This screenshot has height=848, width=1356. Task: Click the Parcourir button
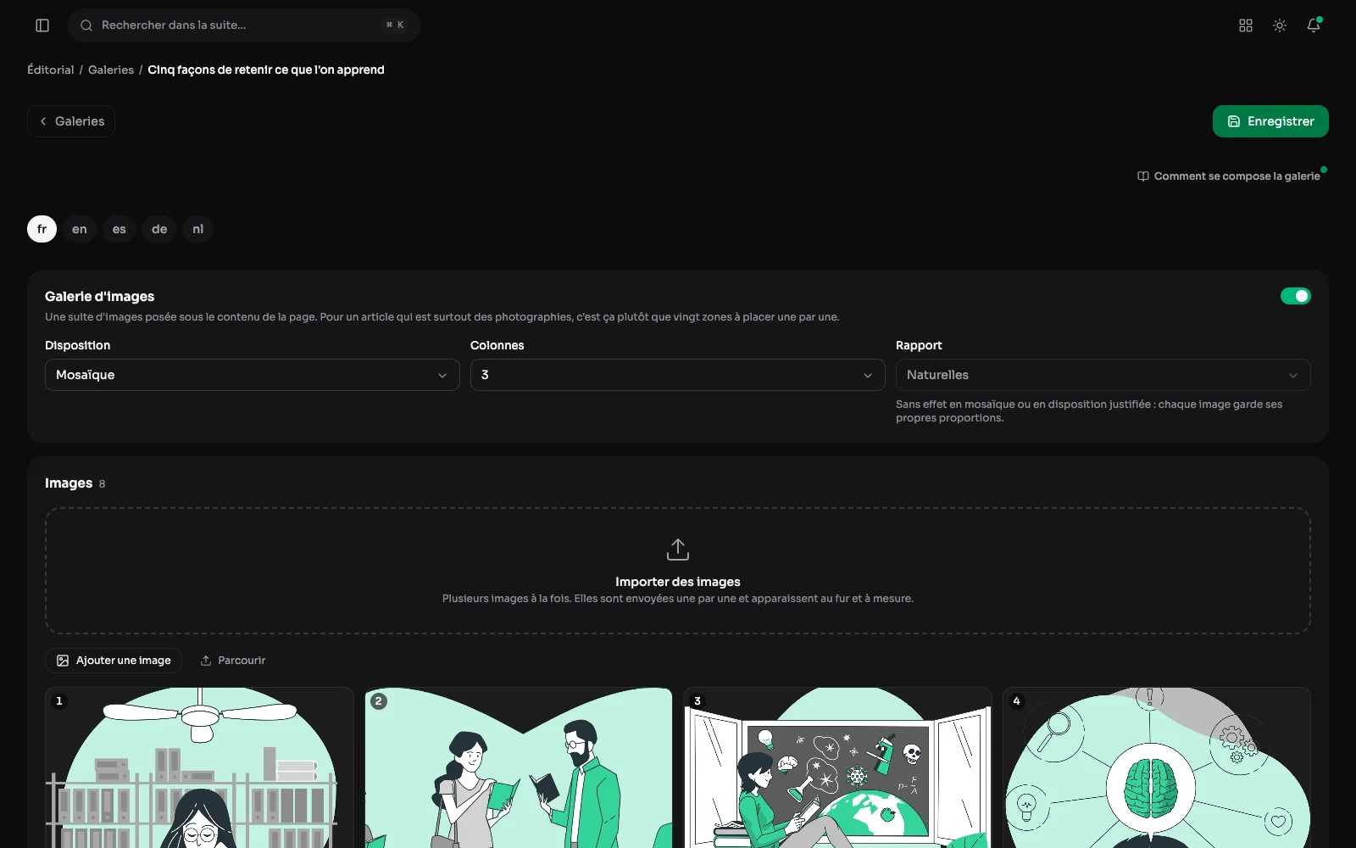point(233,661)
